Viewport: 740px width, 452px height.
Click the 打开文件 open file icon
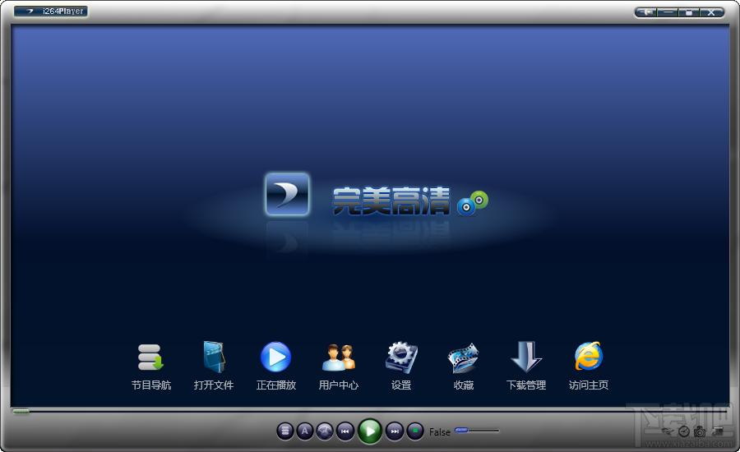(213, 357)
